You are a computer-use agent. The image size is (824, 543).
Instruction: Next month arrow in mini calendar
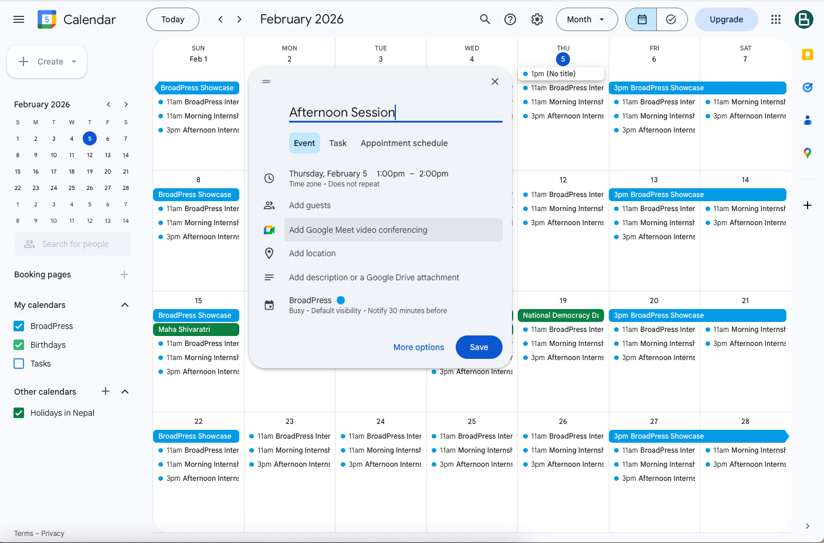(x=126, y=104)
